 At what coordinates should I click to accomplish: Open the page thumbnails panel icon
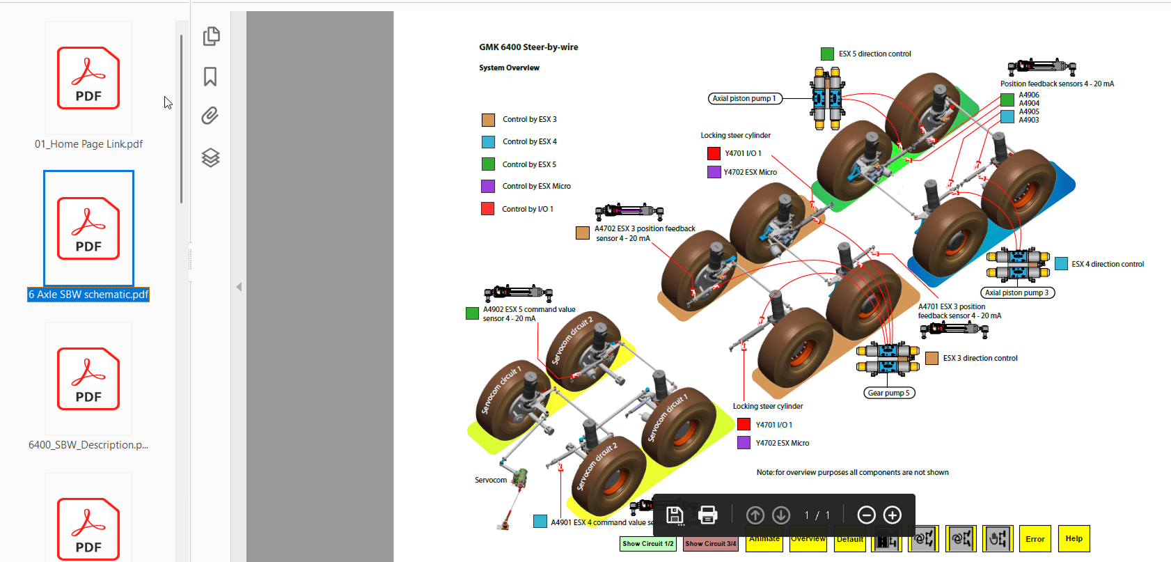211,36
